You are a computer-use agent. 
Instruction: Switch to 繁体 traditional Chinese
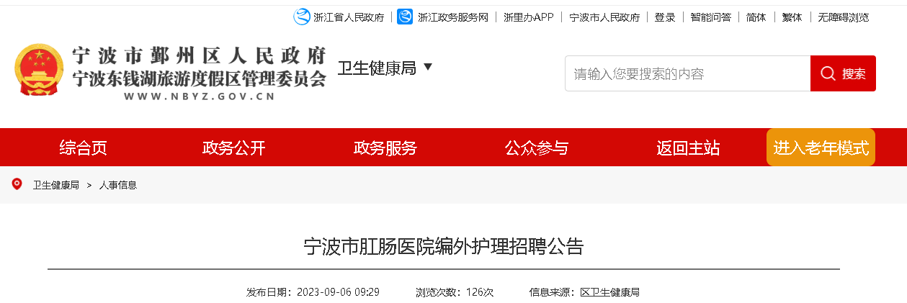point(792,17)
